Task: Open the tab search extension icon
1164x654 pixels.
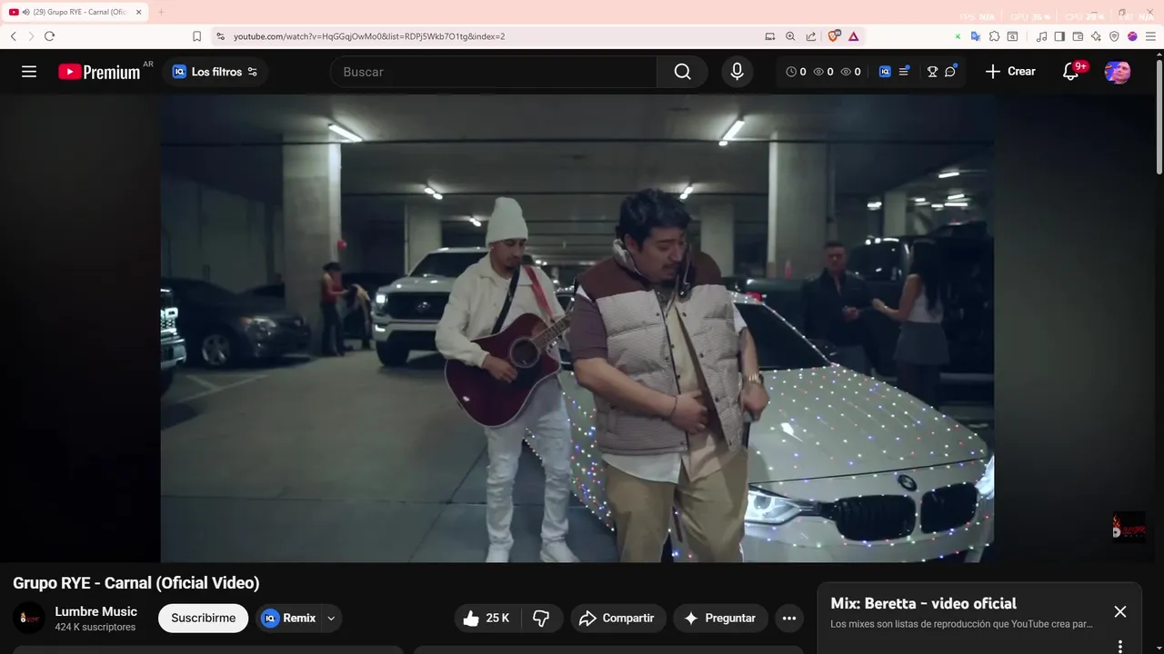Action: point(1012,36)
